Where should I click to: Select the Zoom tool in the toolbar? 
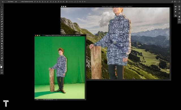click(2, 60)
